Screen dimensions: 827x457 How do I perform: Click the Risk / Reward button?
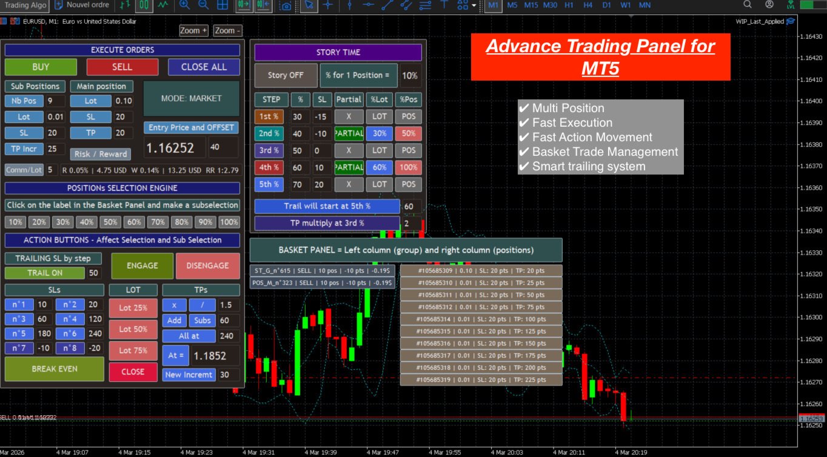coord(100,154)
